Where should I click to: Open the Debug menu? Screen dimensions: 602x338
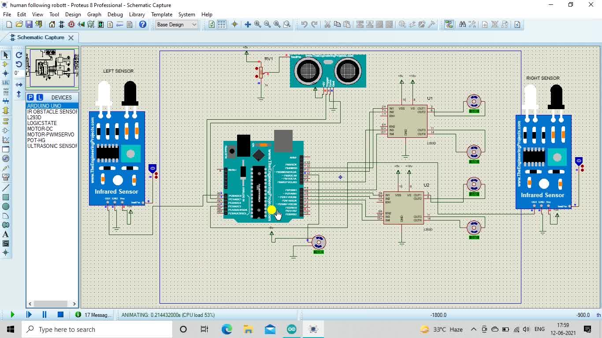pos(115,14)
